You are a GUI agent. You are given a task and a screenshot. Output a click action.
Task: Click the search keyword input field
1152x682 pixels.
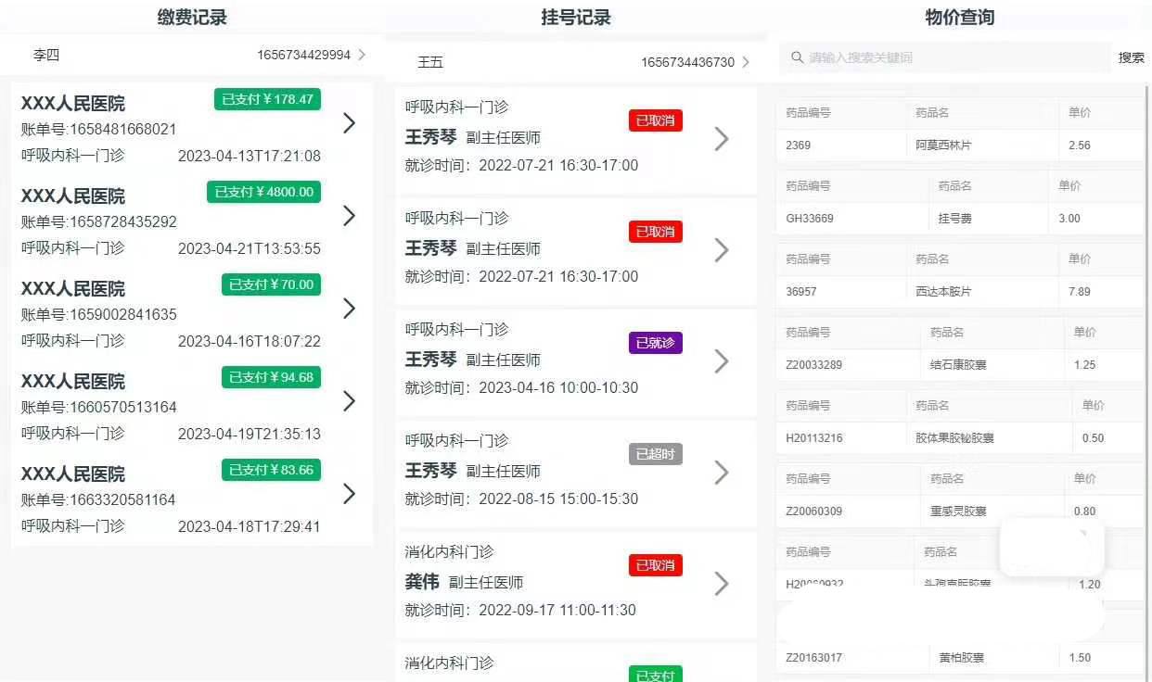[x=955, y=57]
